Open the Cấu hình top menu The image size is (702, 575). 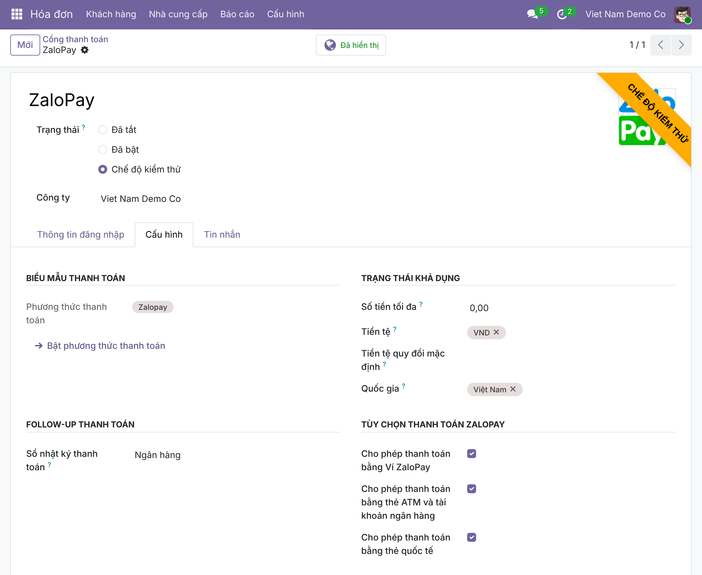tap(286, 14)
